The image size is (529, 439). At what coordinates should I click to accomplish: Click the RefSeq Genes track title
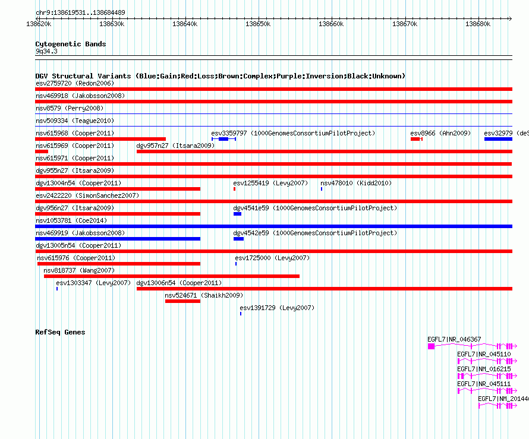point(60,332)
